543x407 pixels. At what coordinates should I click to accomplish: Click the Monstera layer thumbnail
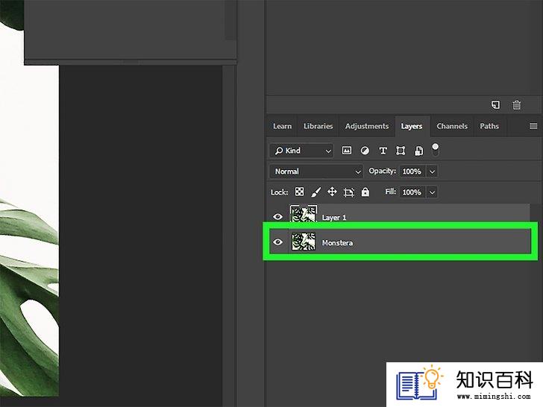(x=304, y=242)
